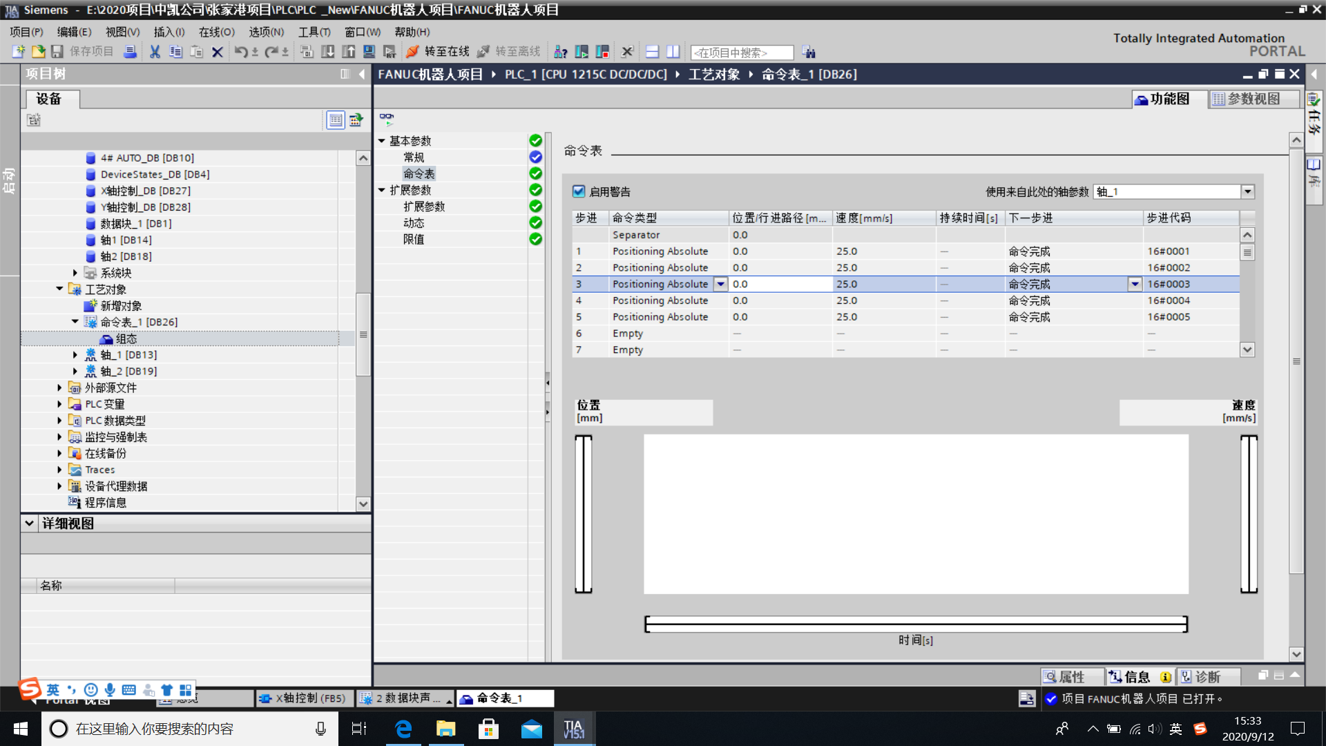Open the 在线(O) menu
Viewport: 1326px width, 746px height.
point(216,32)
